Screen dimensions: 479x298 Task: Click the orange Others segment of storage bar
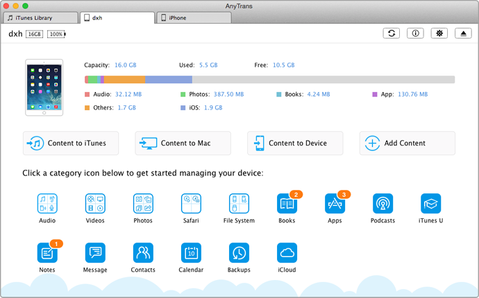125,80
